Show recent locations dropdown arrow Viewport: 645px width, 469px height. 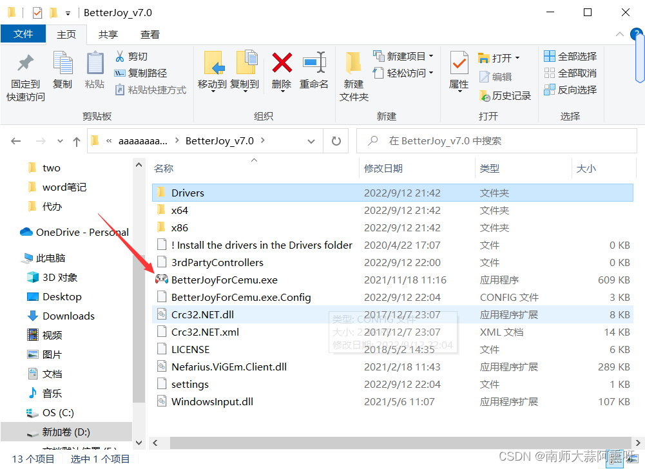[60, 141]
